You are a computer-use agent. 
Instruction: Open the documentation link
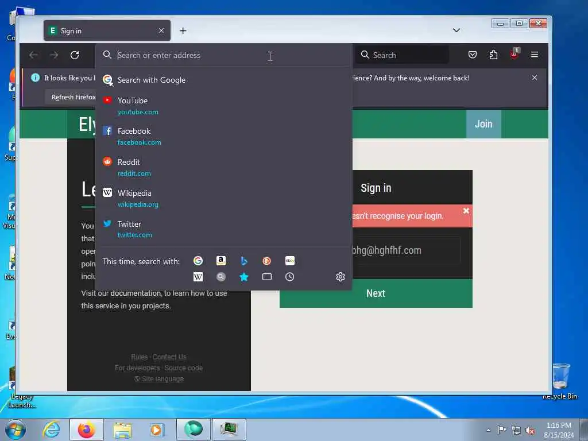coord(136,293)
